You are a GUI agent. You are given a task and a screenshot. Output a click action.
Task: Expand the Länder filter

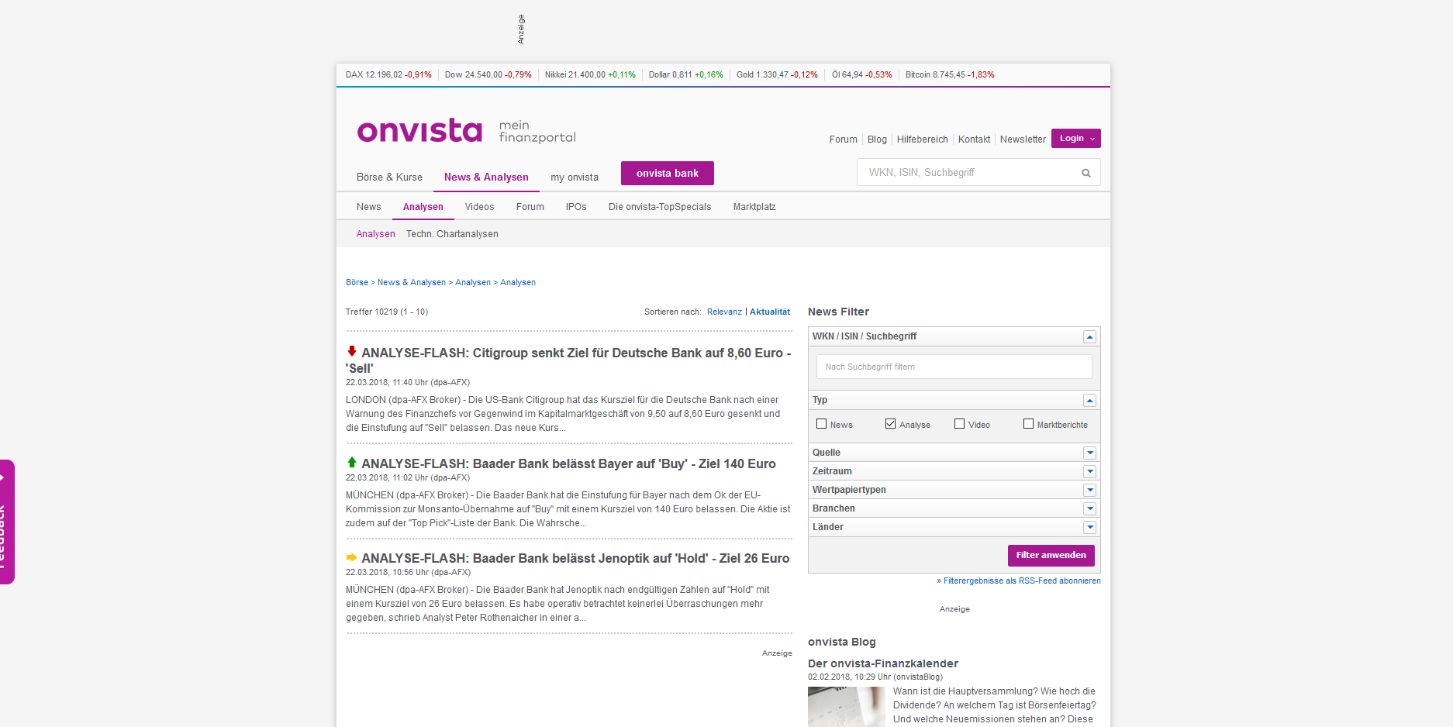(x=1089, y=527)
